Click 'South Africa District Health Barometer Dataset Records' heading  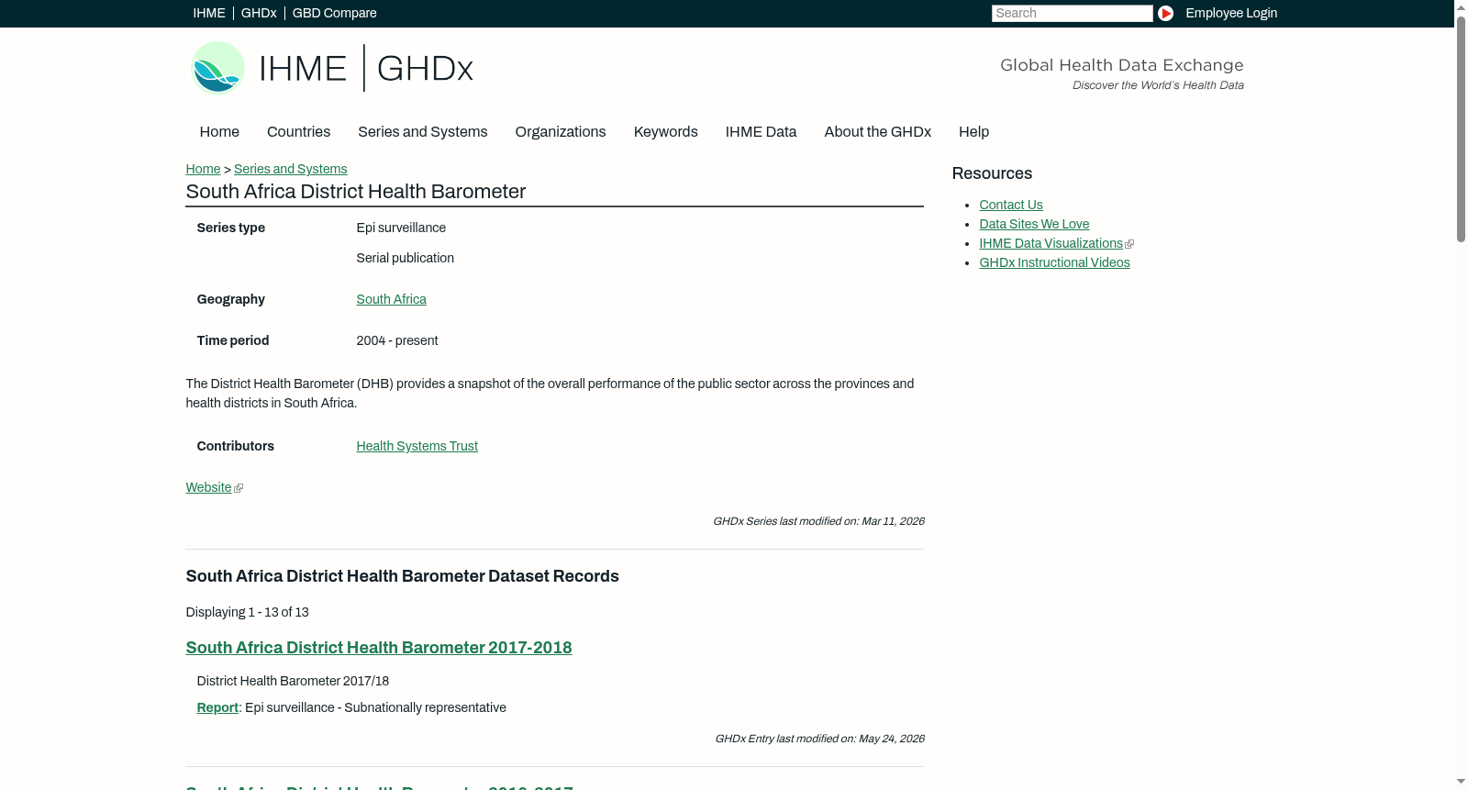pyautogui.click(x=403, y=576)
